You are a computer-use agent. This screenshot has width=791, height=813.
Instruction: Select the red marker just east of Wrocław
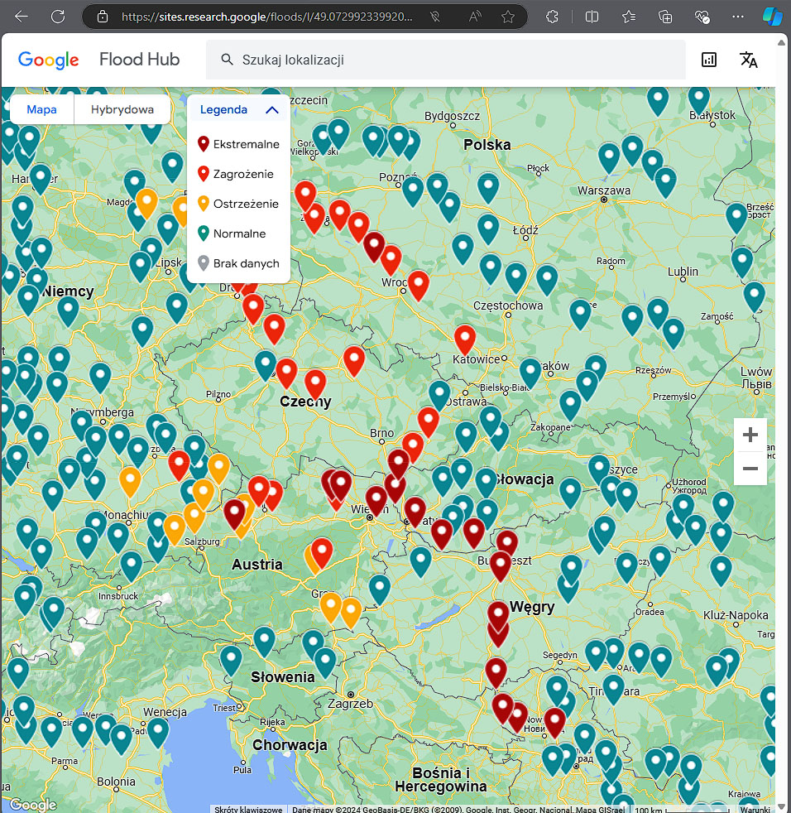pyautogui.click(x=419, y=284)
